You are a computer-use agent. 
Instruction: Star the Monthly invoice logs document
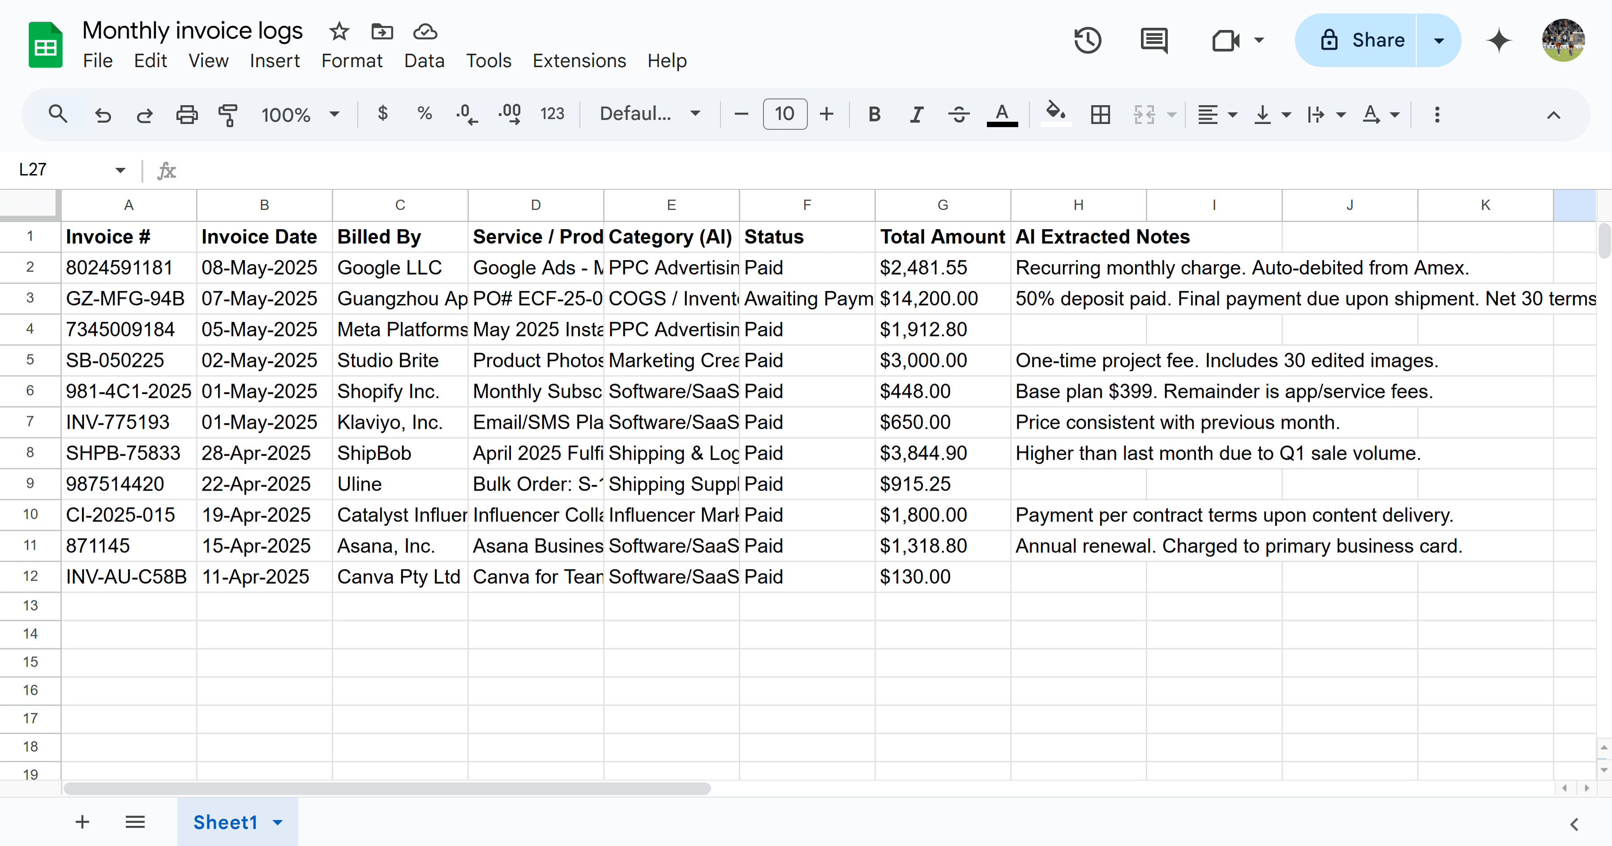(339, 30)
